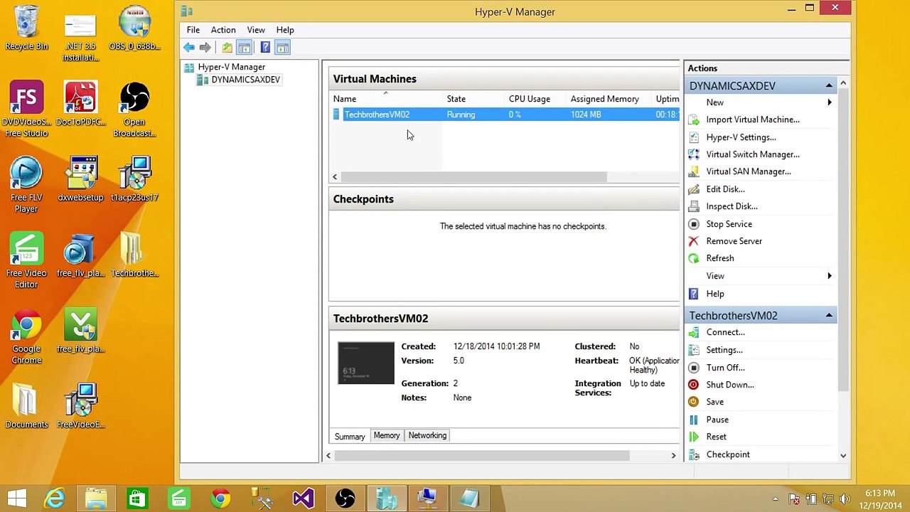Expand the View submenu in Actions
910x512 pixels.
point(829,276)
